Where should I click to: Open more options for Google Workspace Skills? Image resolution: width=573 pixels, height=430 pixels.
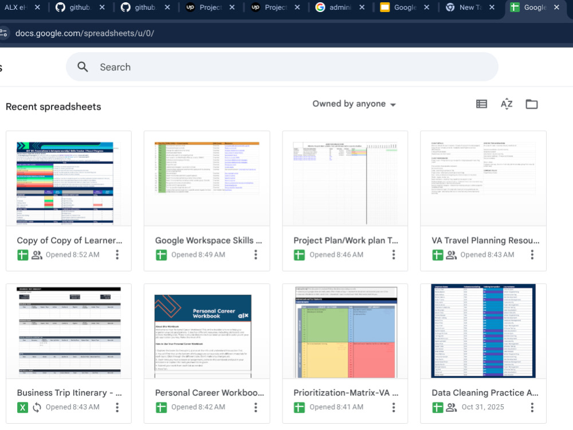click(256, 255)
